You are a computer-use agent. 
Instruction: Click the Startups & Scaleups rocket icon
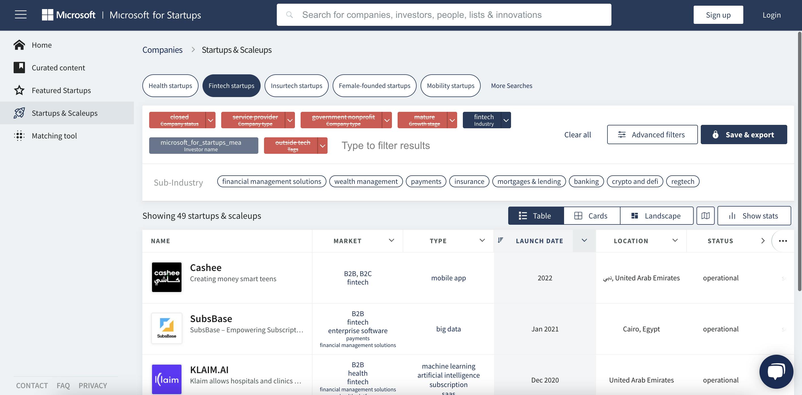[x=19, y=113]
